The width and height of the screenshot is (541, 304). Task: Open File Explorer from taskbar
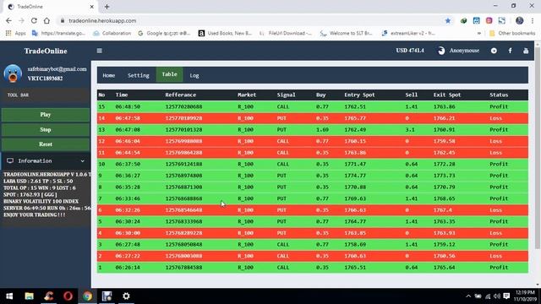tap(29, 296)
